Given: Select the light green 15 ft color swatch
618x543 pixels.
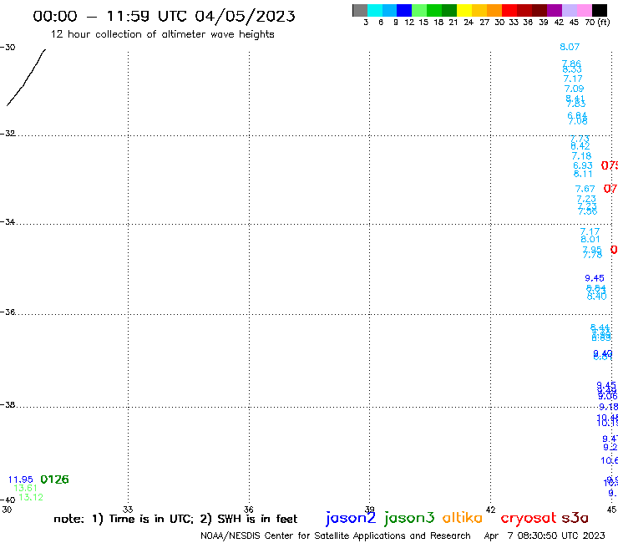Looking at the screenshot, I should pos(420,10).
